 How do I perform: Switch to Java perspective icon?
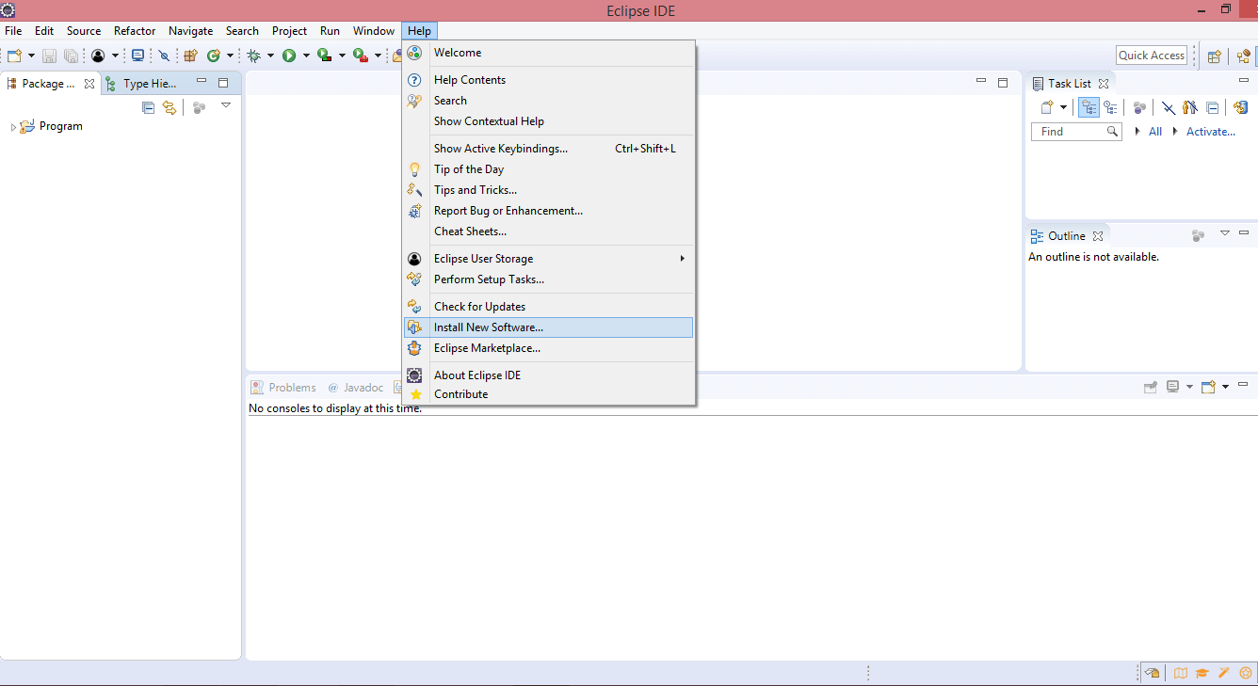1244,56
